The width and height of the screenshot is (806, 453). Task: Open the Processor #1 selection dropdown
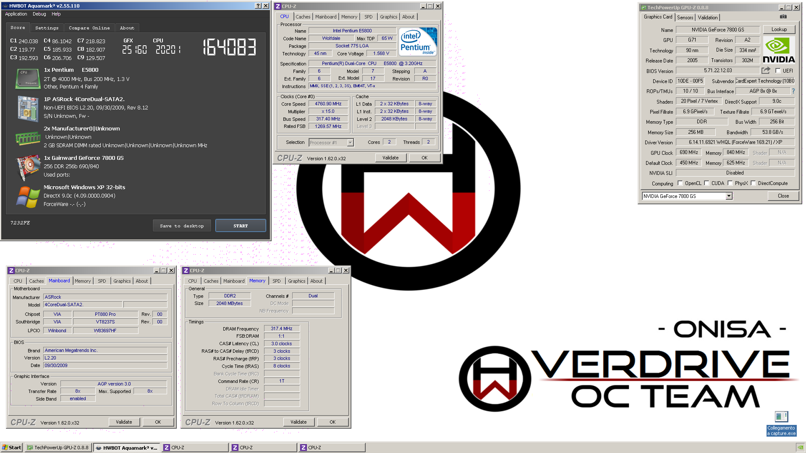click(x=350, y=143)
